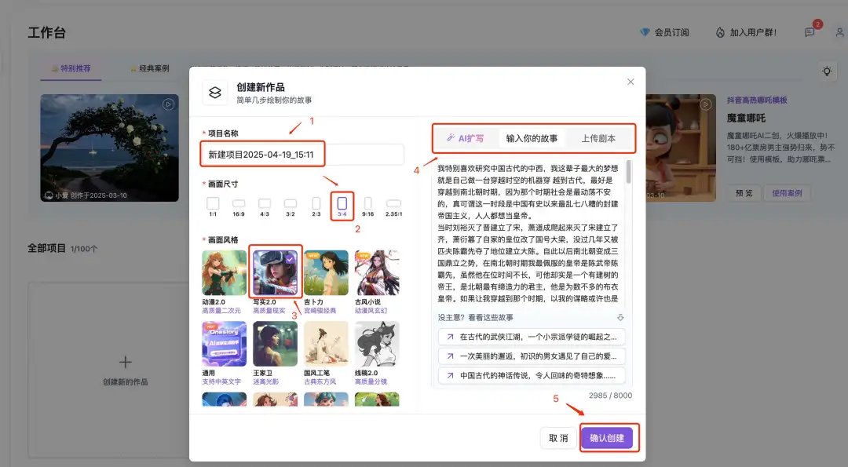Open the 上传剧本 tab
The image size is (848, 467).
pos(598,138)
